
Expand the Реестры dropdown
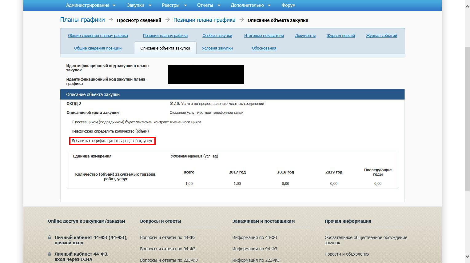coord(174,5)
